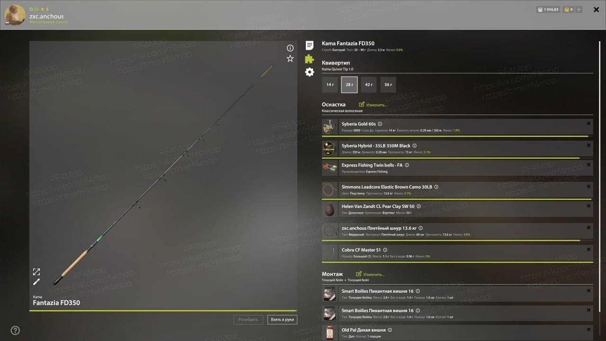Viewport: 606px width, 341px height.
Task: Click info icon next to Syberia Gold 60s
Action: tap(380, 124)
